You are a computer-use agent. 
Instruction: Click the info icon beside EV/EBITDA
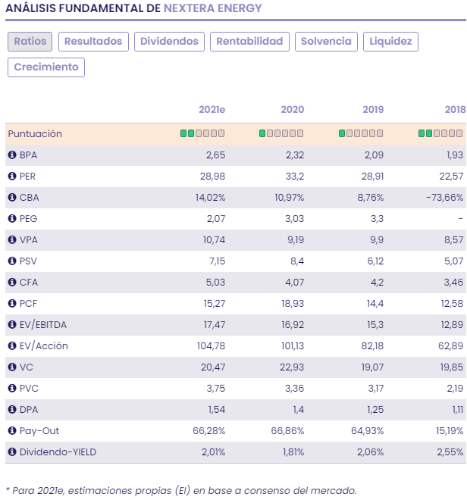(x=12, y=325)
